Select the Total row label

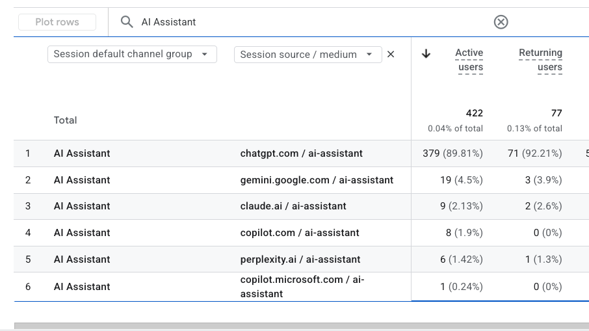[x=66, y=120]
